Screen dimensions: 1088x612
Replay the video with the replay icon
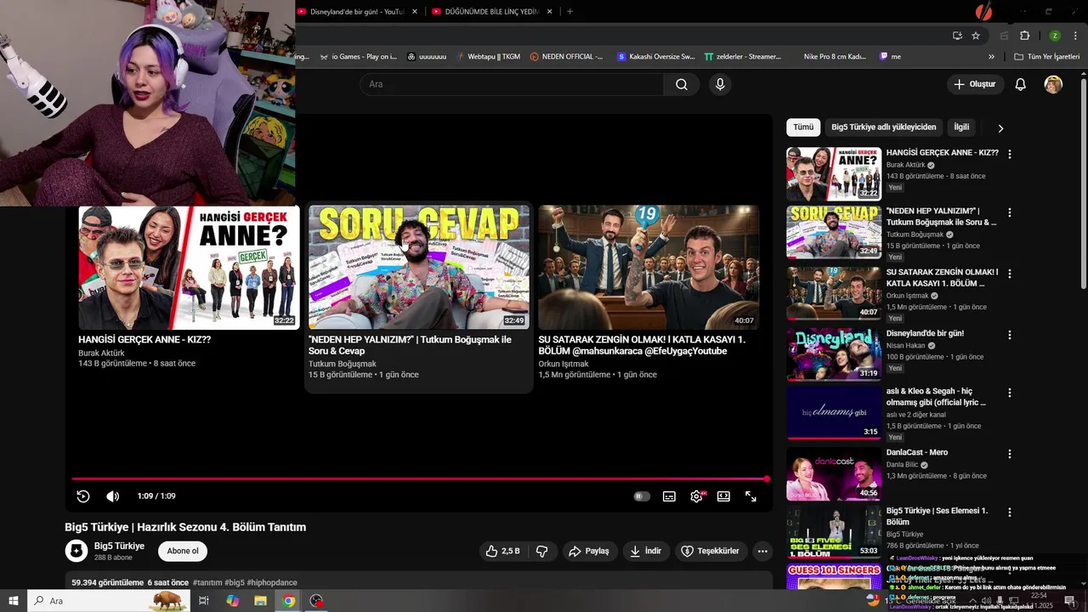point(83,496)
